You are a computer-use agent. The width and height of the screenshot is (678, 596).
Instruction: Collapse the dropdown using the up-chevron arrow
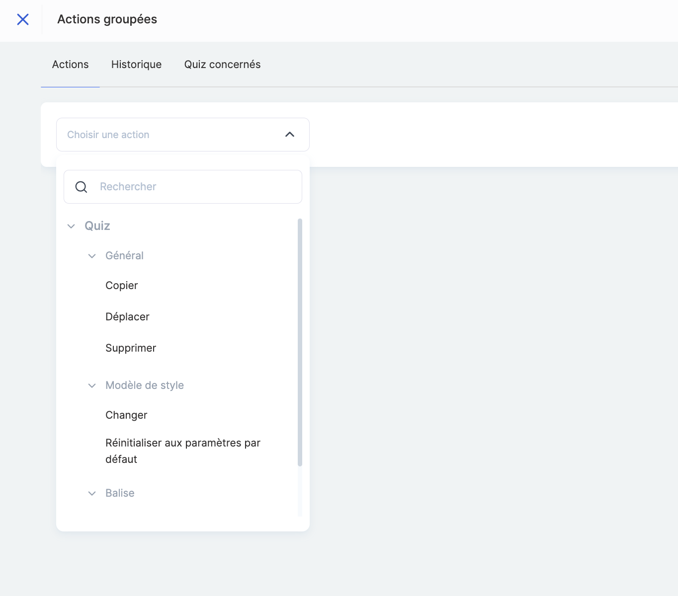(290, 135)
